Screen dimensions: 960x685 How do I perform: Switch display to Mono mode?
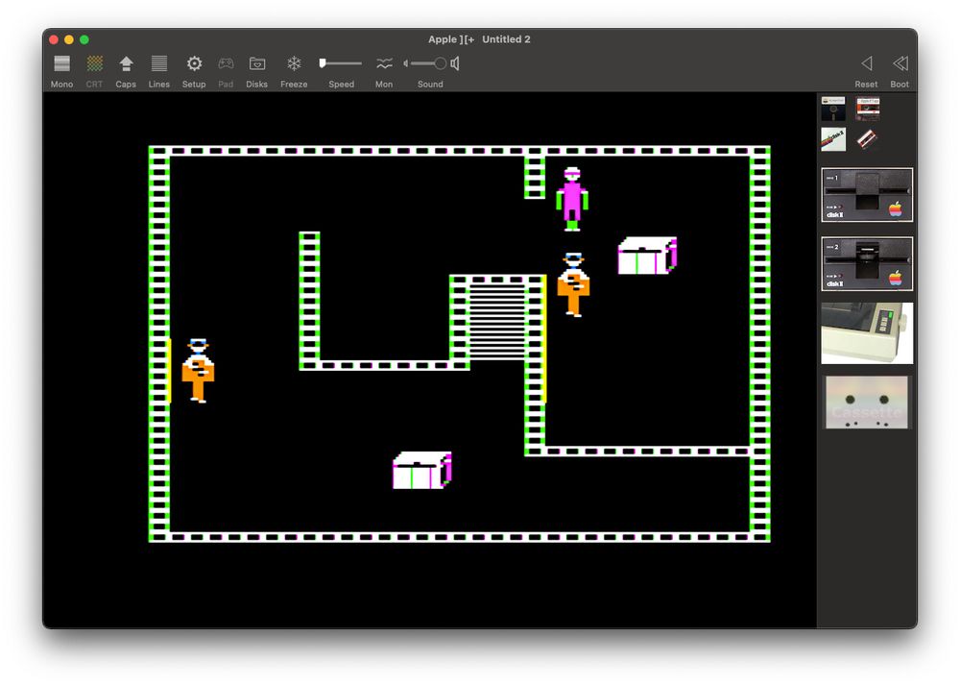tap(61, 63)
